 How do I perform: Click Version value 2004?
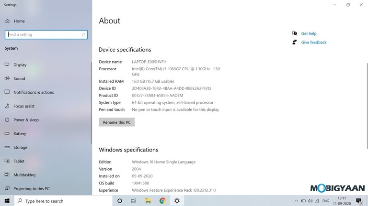[x=136, y=169]
